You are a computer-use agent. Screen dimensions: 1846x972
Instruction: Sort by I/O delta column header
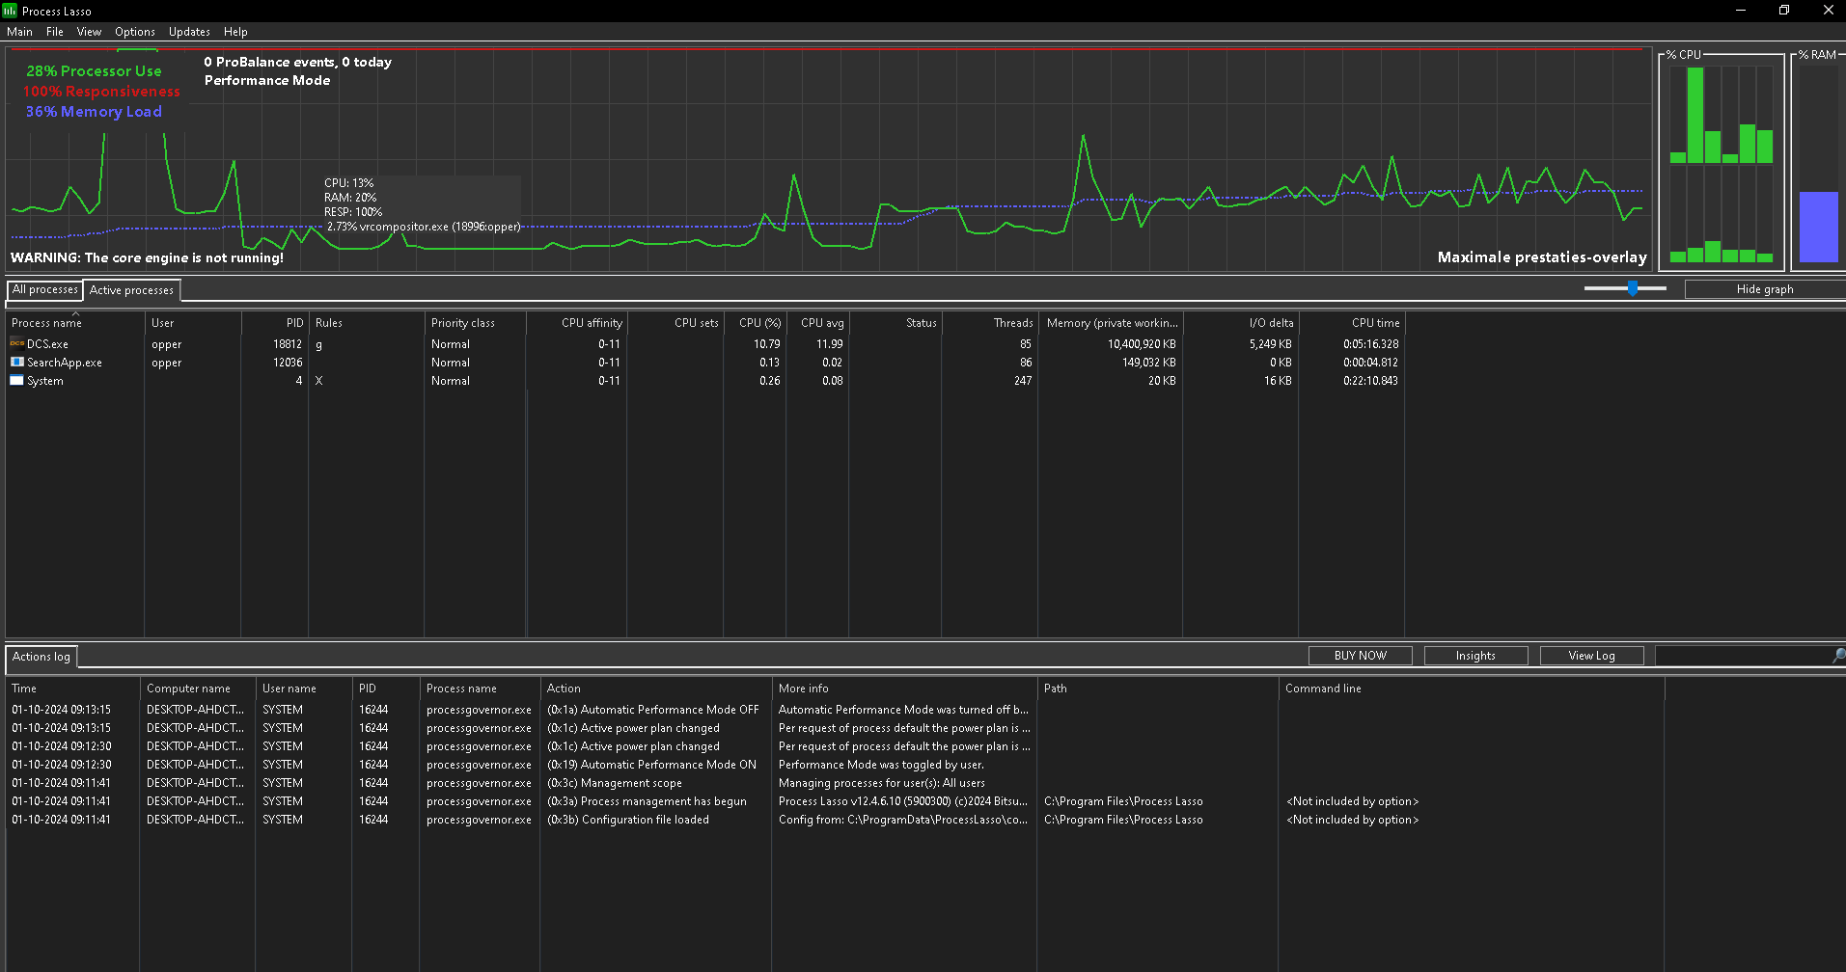click(1241, 323)
